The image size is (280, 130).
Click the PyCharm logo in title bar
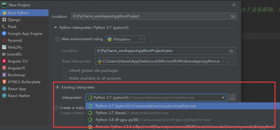click(4, 5)
